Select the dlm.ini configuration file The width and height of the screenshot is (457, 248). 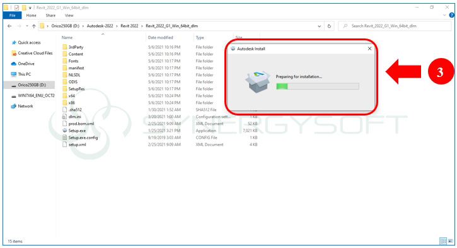click(x=72, y=117)
